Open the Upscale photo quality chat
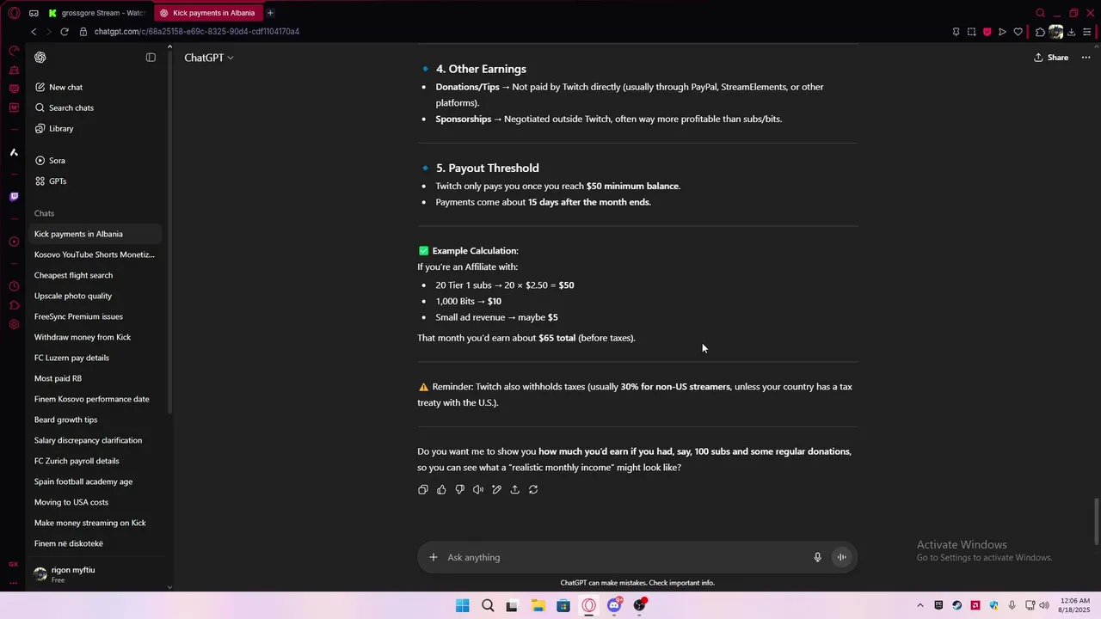 tap(95, 296)
